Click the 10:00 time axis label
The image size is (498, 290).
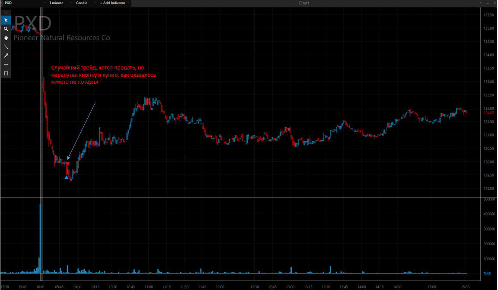[x=77, y=287]
